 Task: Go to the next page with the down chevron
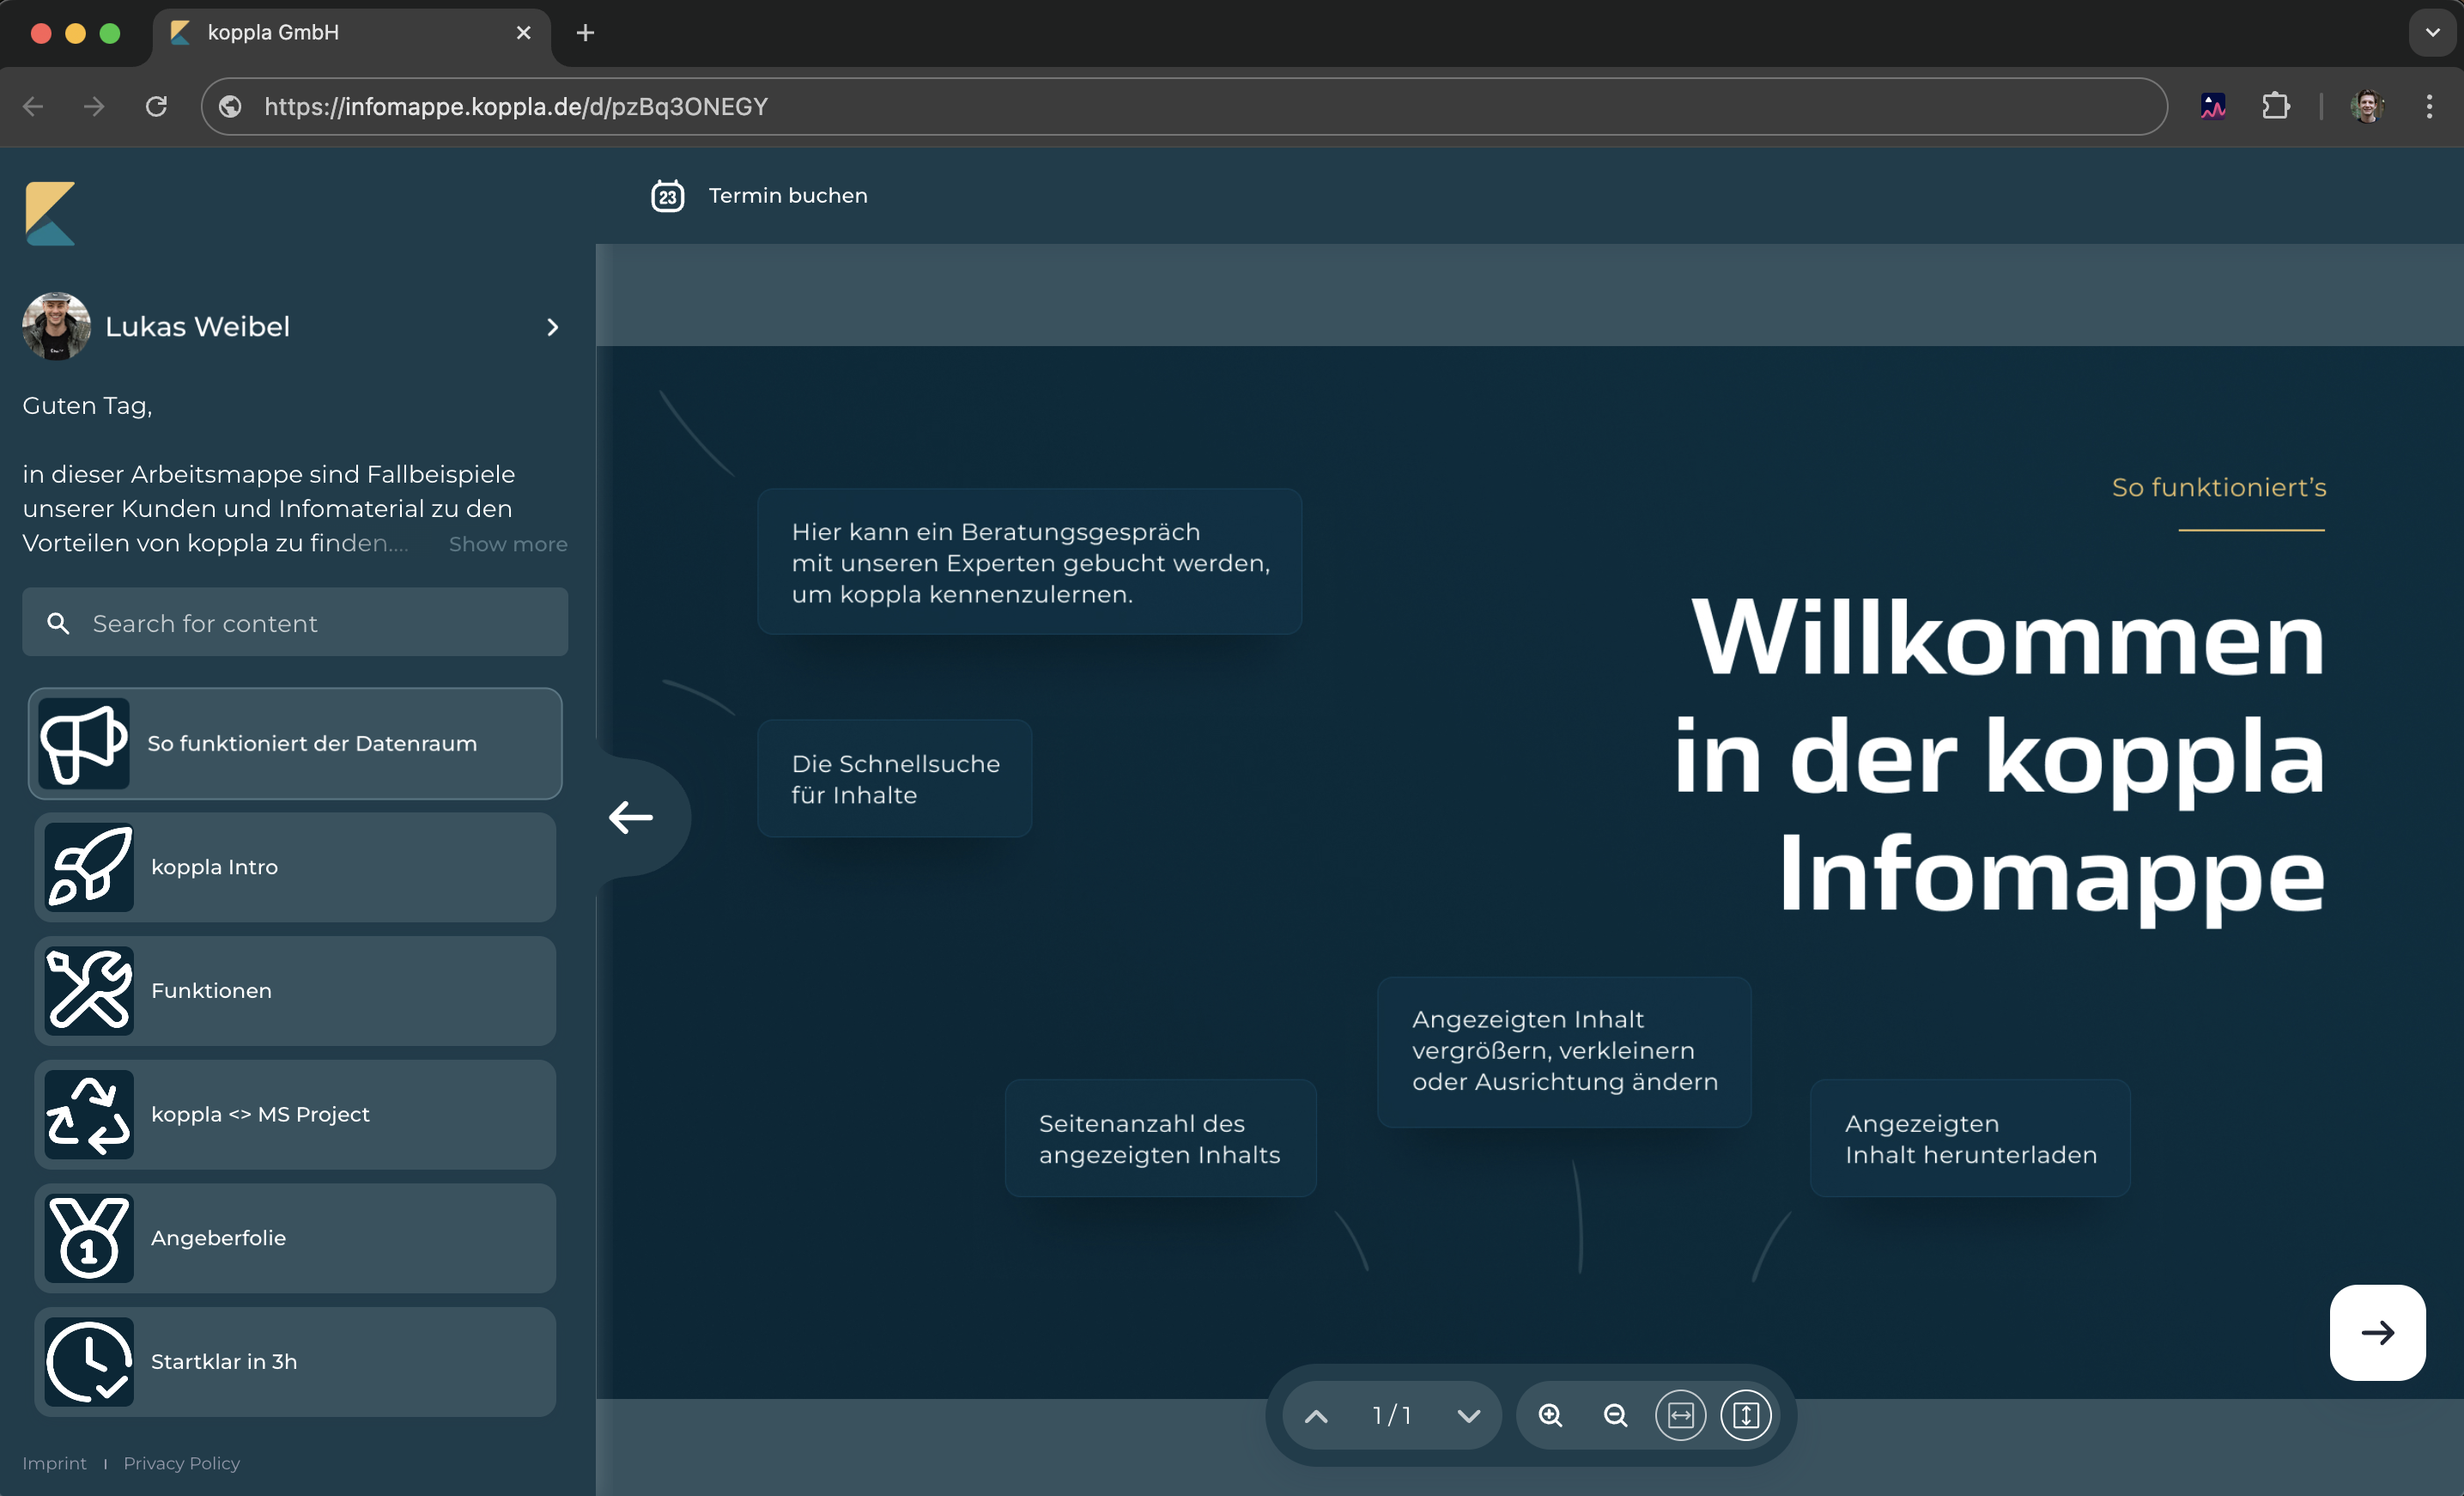pos(1468,1416)
